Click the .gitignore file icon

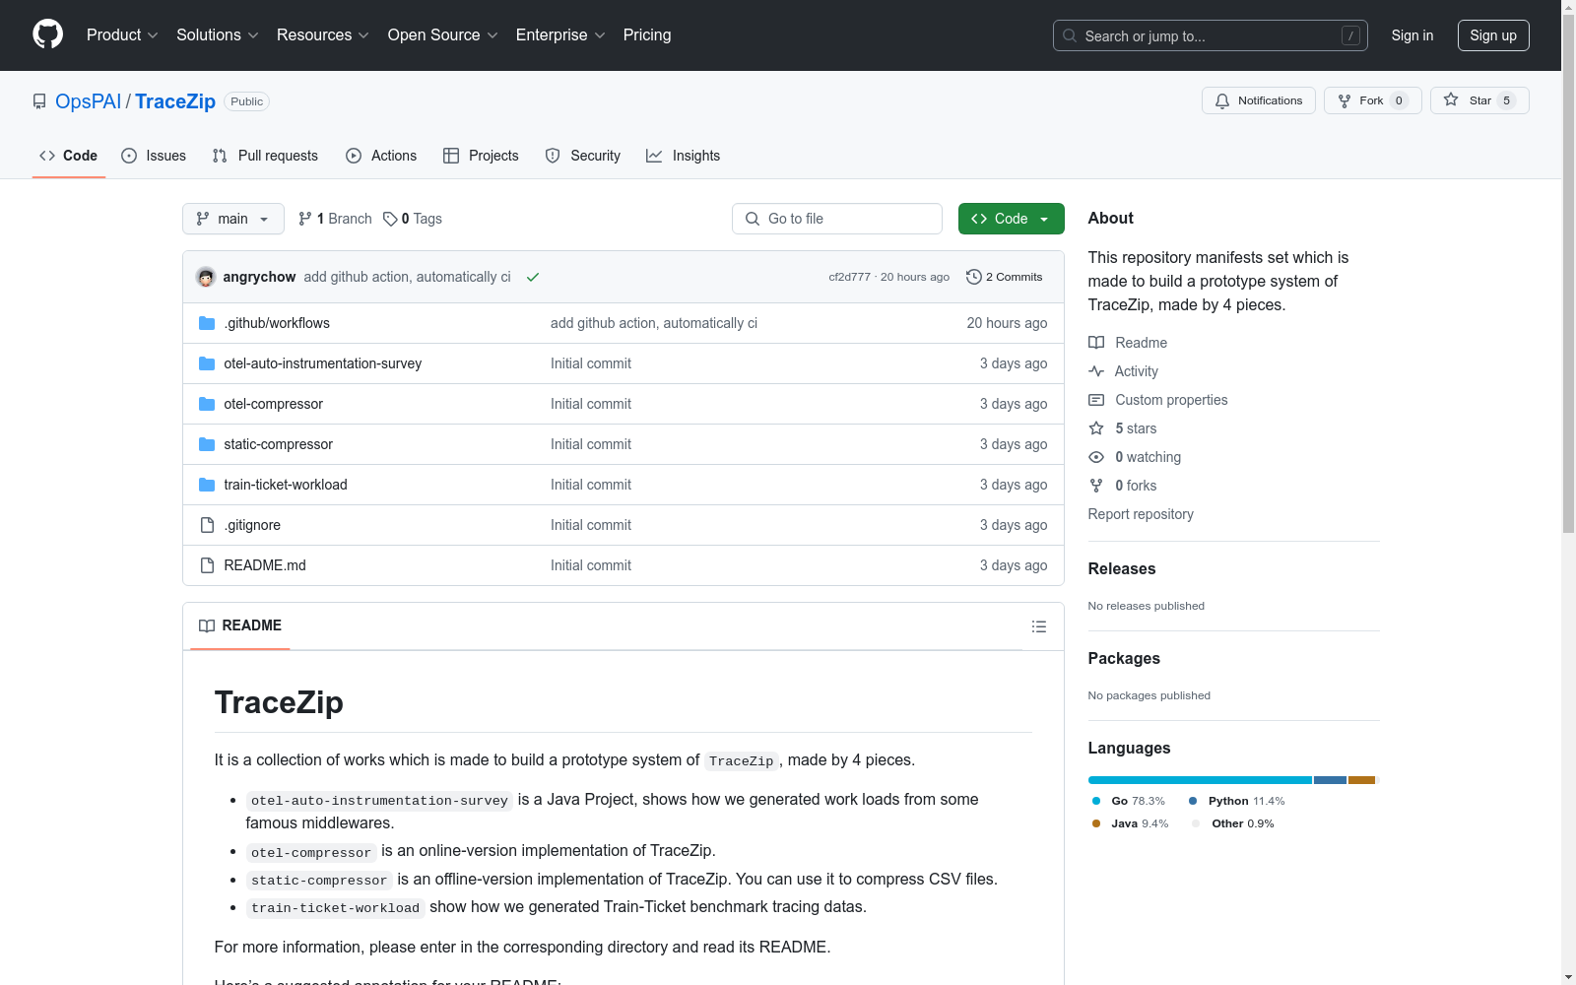click(x=207, y=525)
